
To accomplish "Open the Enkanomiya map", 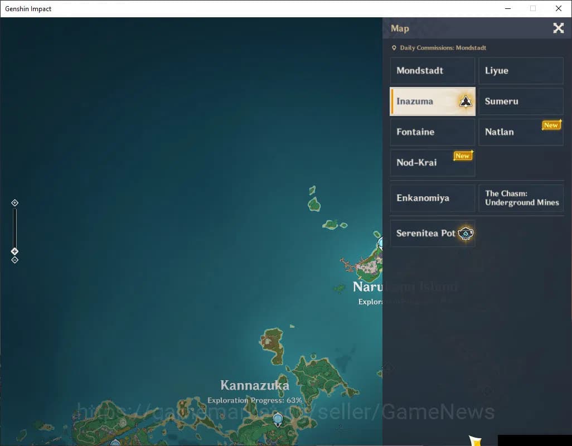I will (x=433, y=198).
